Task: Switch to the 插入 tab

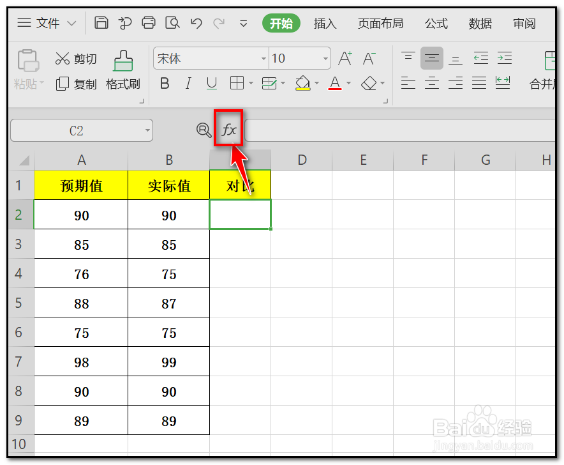Action: tap(325, 24)
